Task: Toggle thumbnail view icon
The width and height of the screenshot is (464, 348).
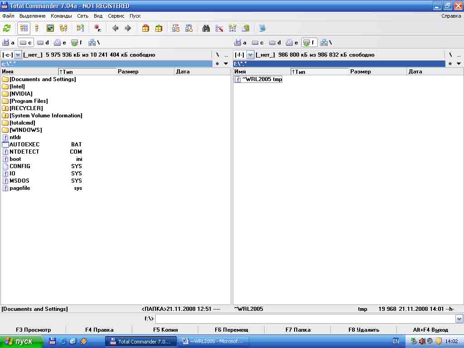Action: pos(50,29)
